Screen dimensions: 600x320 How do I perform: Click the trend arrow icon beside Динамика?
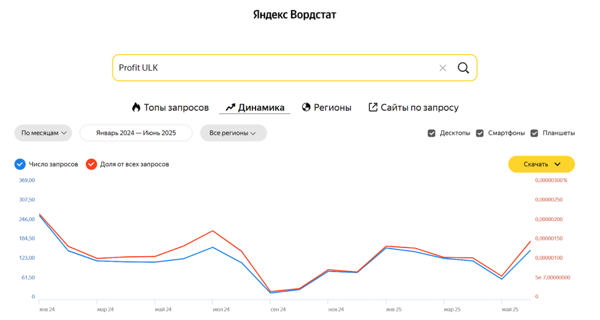pos(230,108)
